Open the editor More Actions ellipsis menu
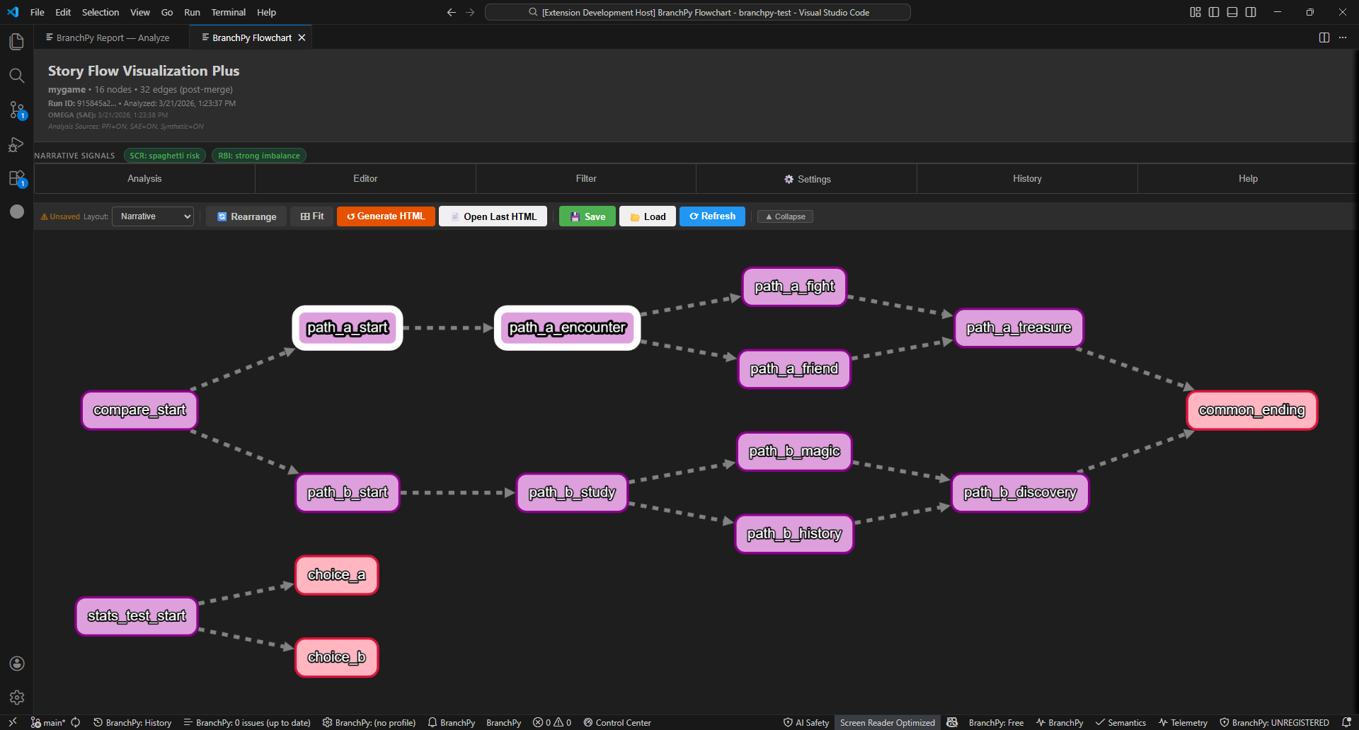This screenshot has height=730, width=1359. (1343, 37)
